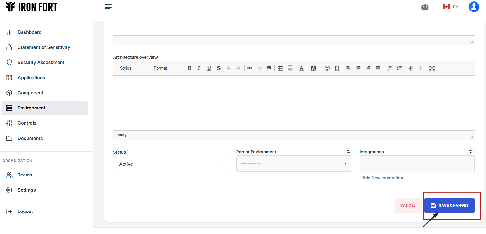Maximize the editor to fullscreen
This screenshot has height=234, width=486.
(x=432, y=68)
